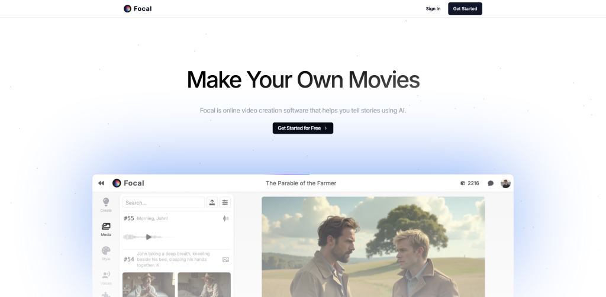Click the Get Started button in header
606x297 pixels.
pyautogui.click(x=465, y=8)
